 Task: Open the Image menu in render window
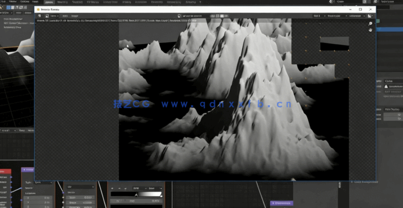[74, 16]
